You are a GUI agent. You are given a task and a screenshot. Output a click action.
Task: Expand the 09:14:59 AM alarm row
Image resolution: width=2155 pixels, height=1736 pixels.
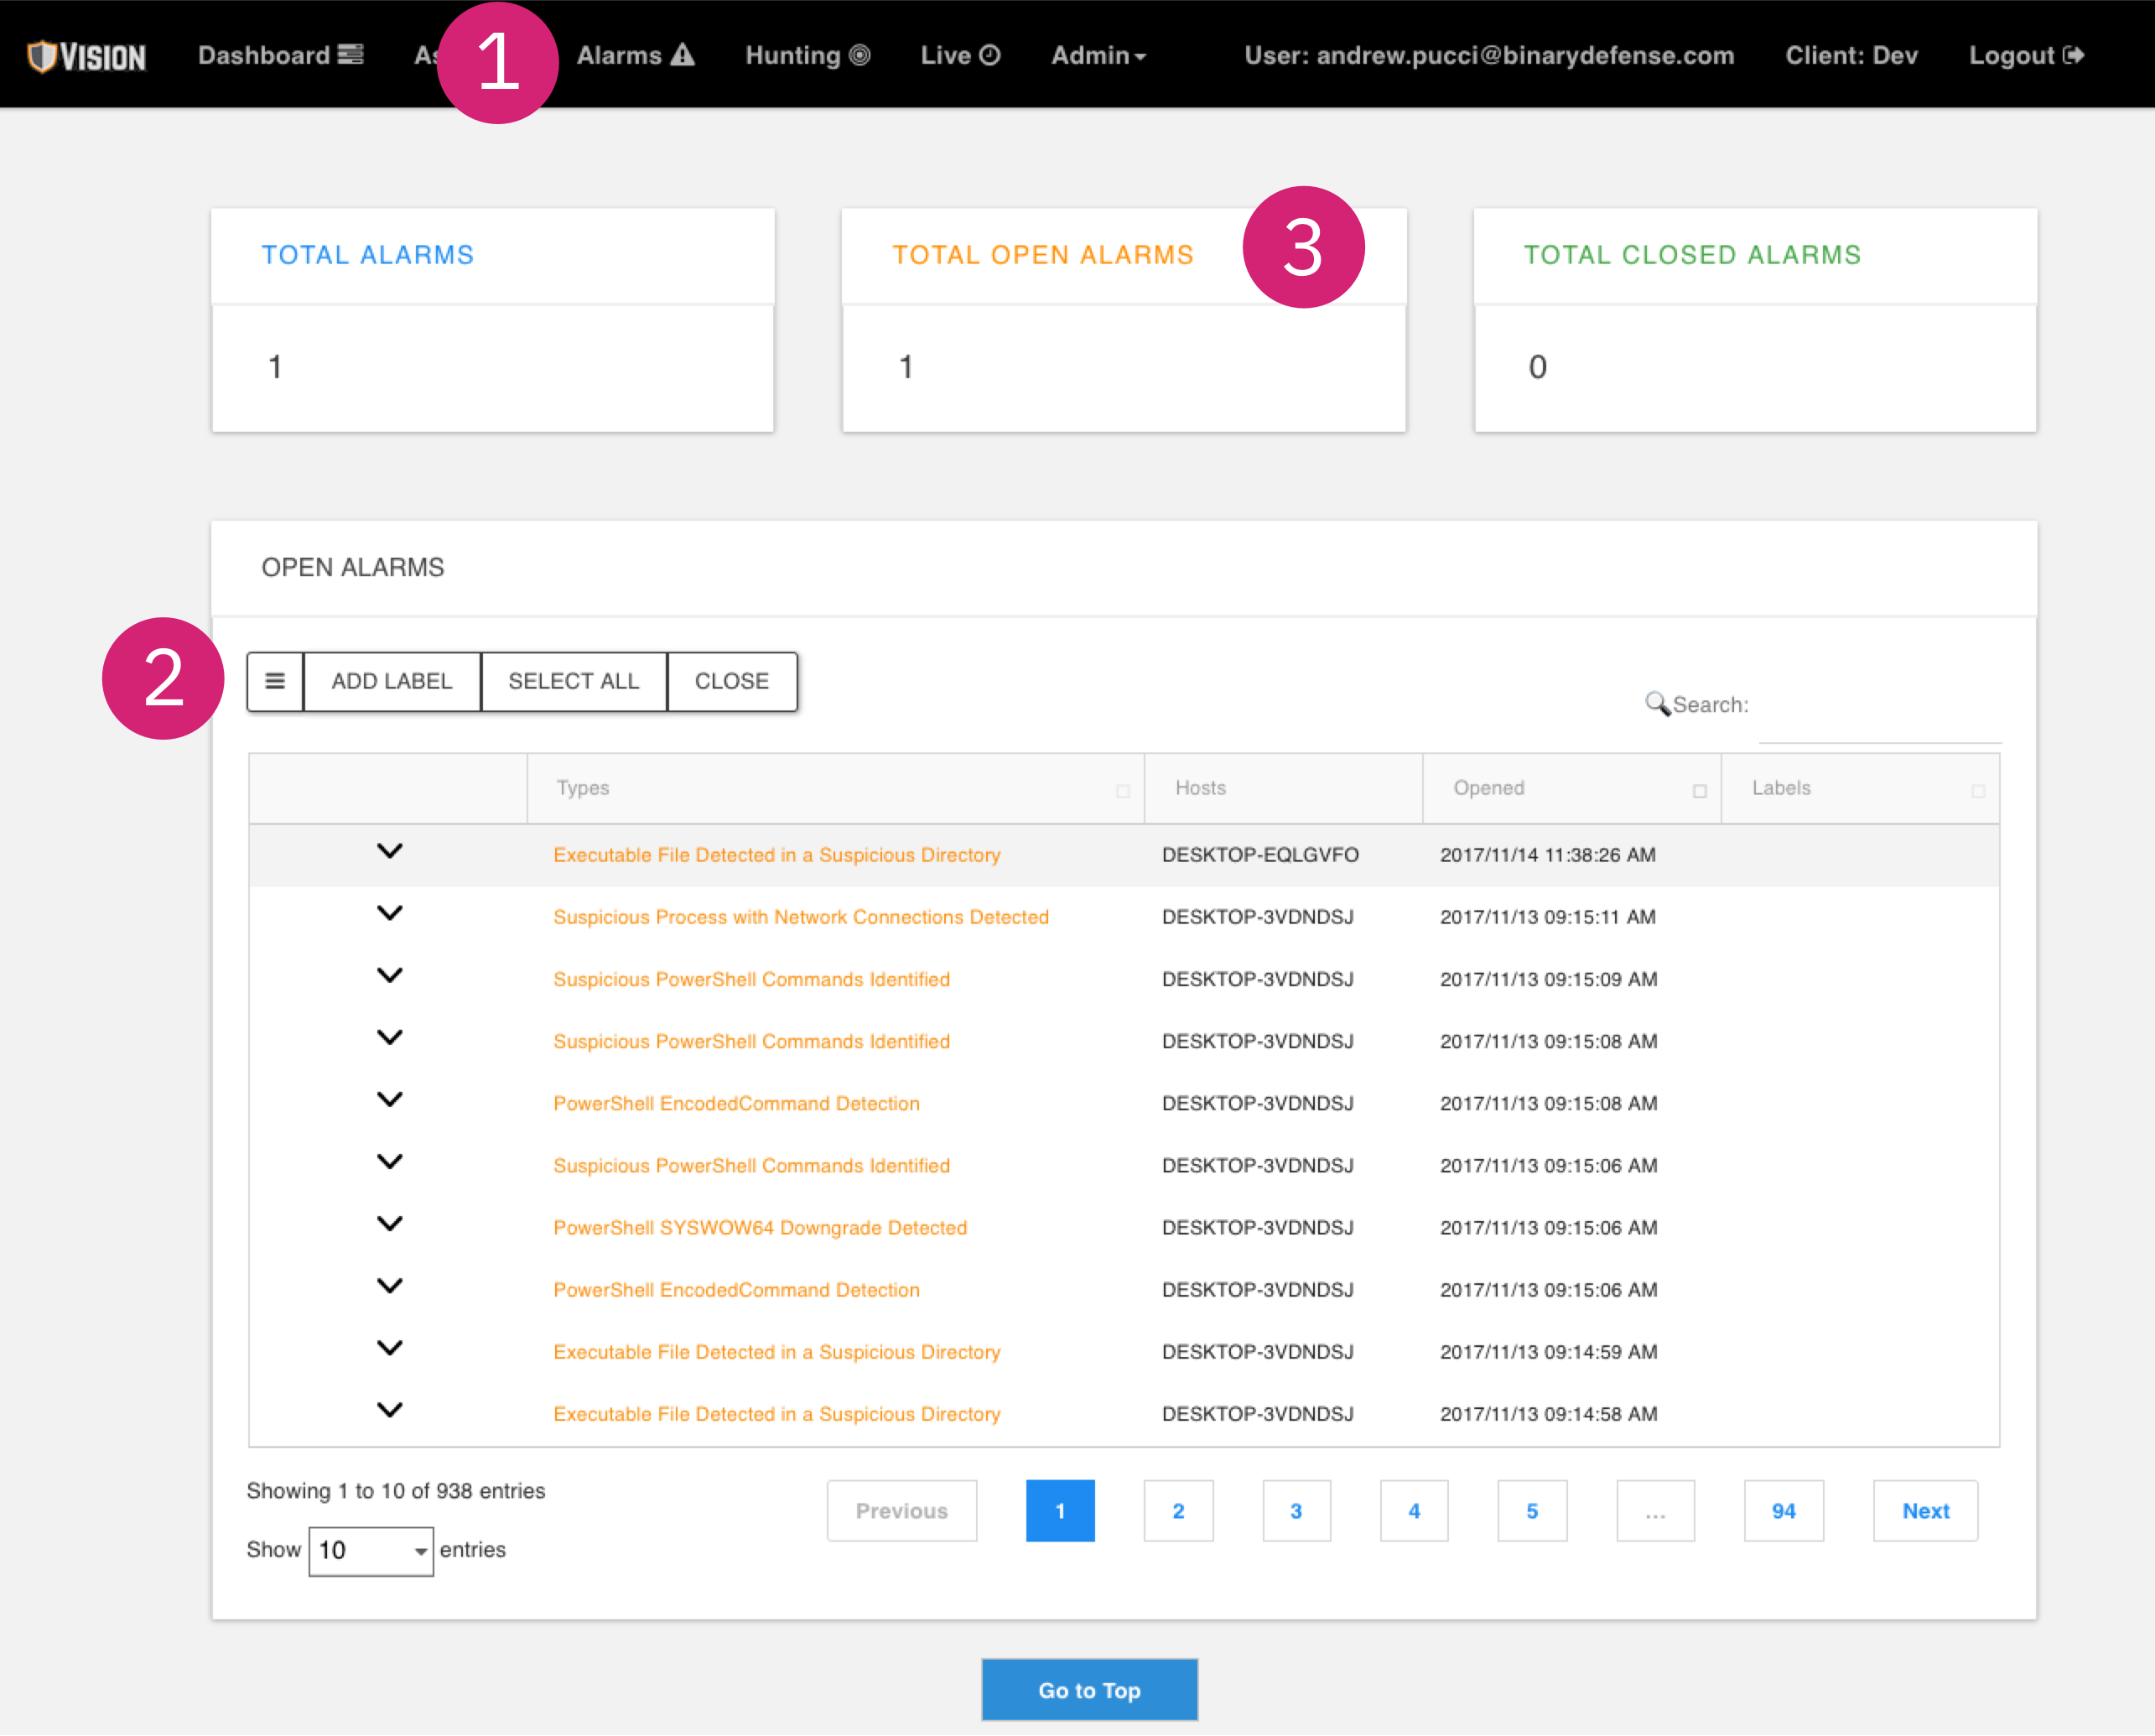tap(390, 1347)
